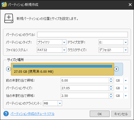The image size is (134, 120).
Task: Increase 前の未割り当て領域 value with up arrow
Action: pyautogui.click(x=111, y=79)
